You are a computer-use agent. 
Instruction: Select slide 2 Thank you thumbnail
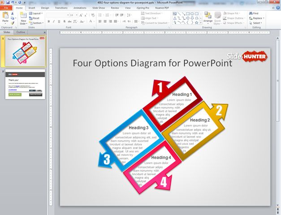coord(25,84)
